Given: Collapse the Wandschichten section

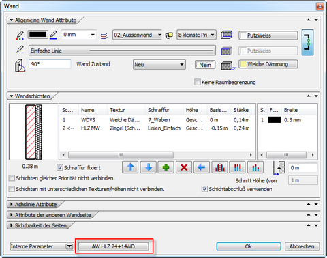Looking at the screenshot, I should [11, 96].
